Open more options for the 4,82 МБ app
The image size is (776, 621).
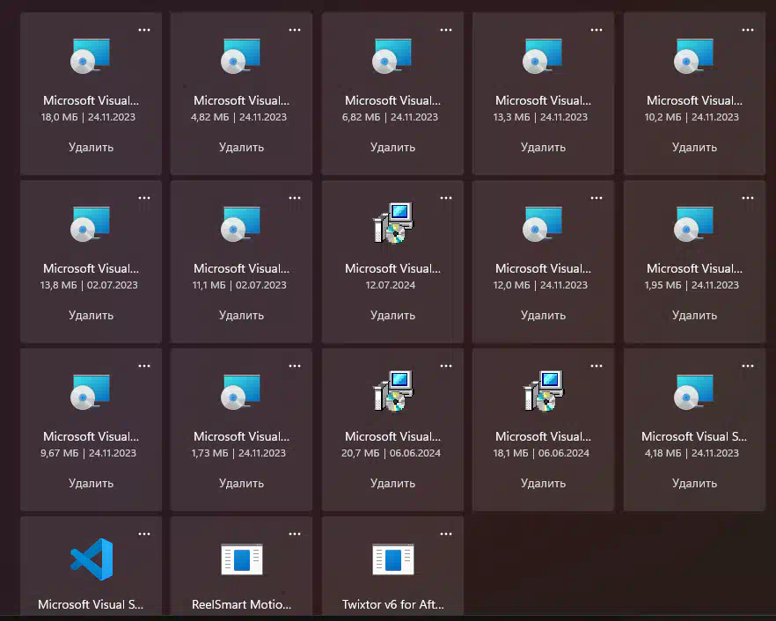click(x=295, y=30)
